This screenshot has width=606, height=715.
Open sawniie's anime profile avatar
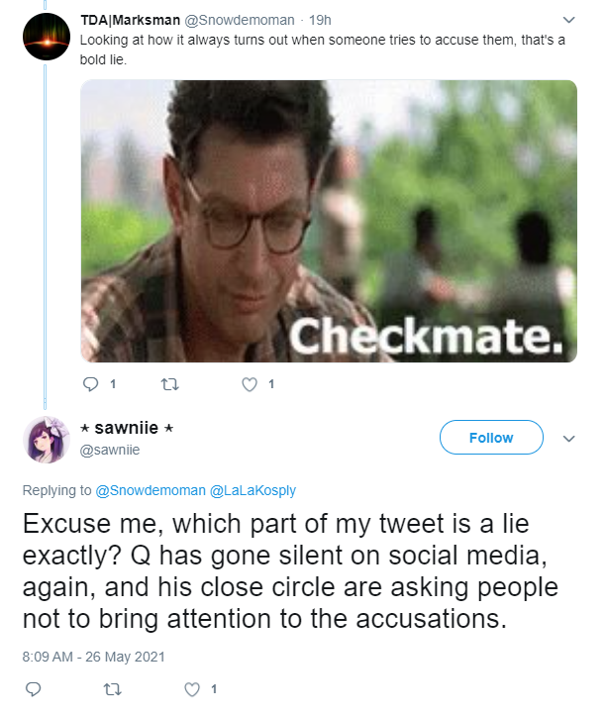click(x=47, y=440)
